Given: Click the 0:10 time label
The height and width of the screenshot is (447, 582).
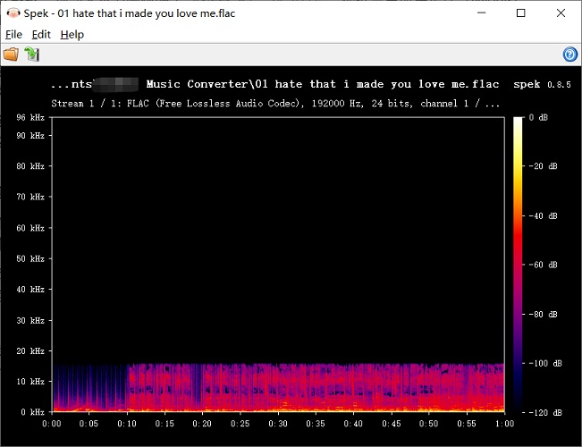Looking at the screenshot, I should coord(127,424).
